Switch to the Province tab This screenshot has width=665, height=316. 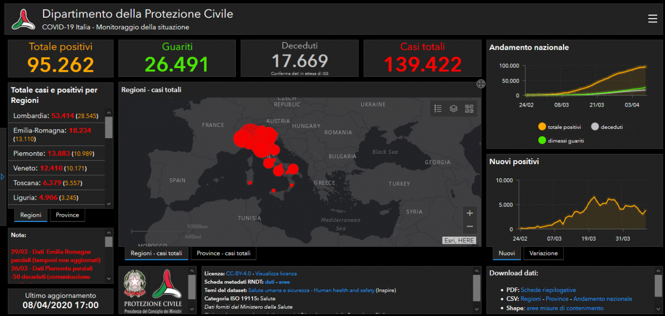click(68, 215)
